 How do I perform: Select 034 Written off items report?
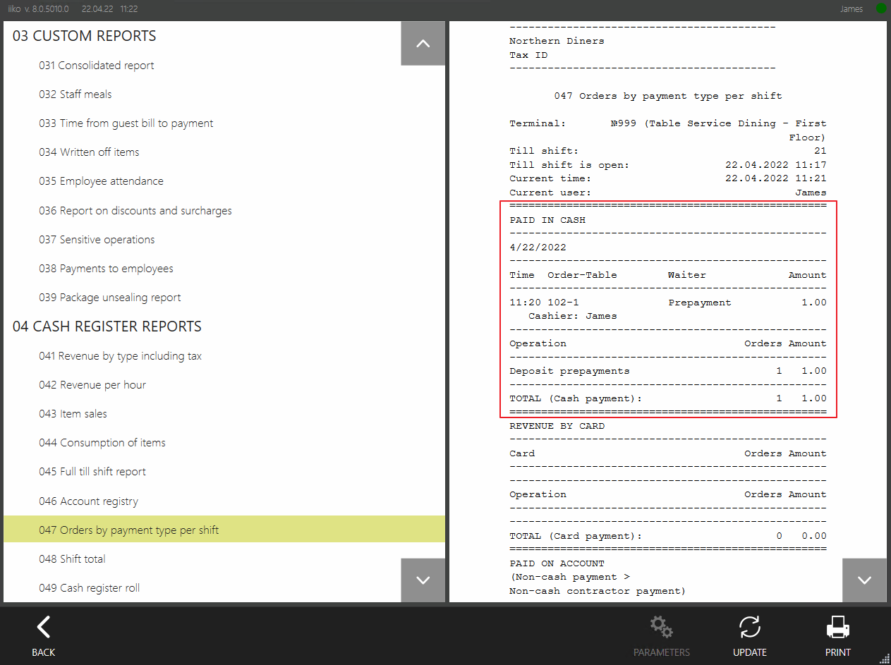pyautogui.click(x=89, y=152)
